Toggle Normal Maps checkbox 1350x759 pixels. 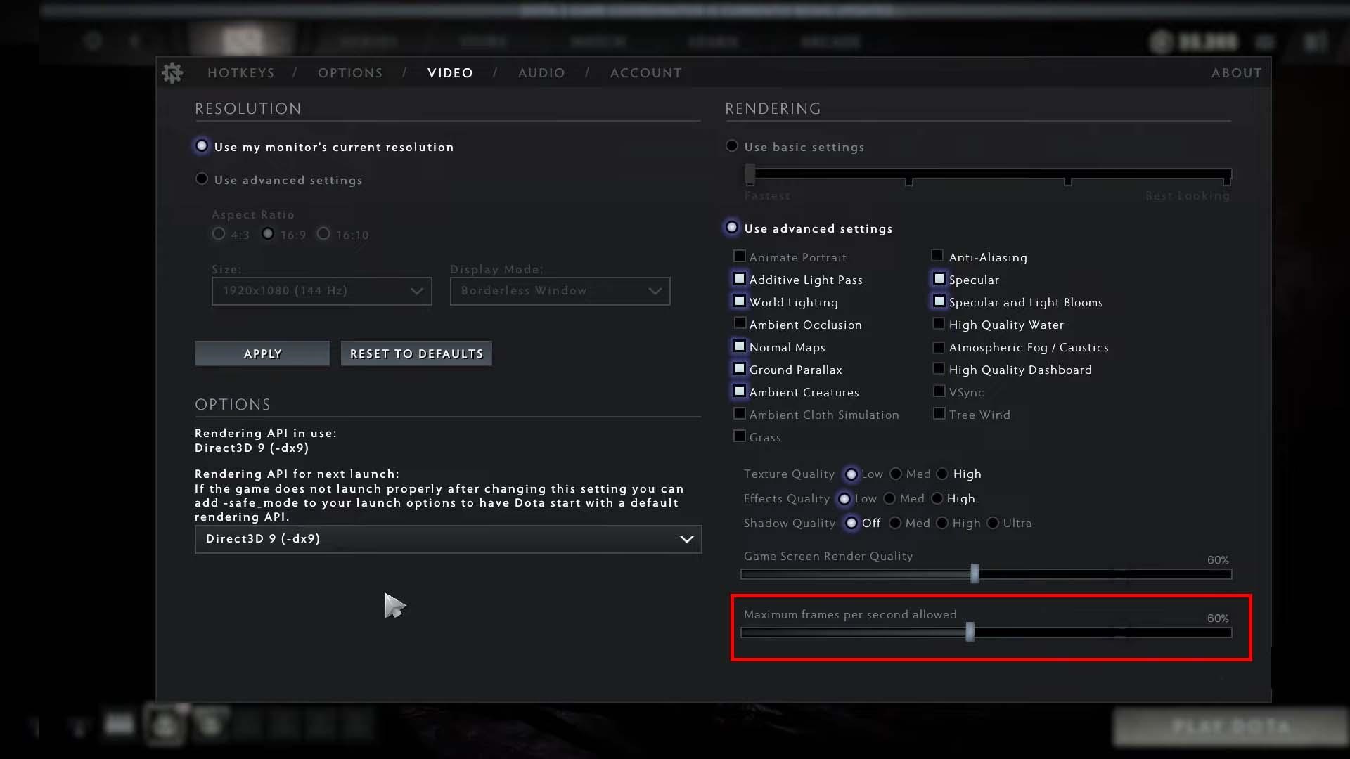740,346
